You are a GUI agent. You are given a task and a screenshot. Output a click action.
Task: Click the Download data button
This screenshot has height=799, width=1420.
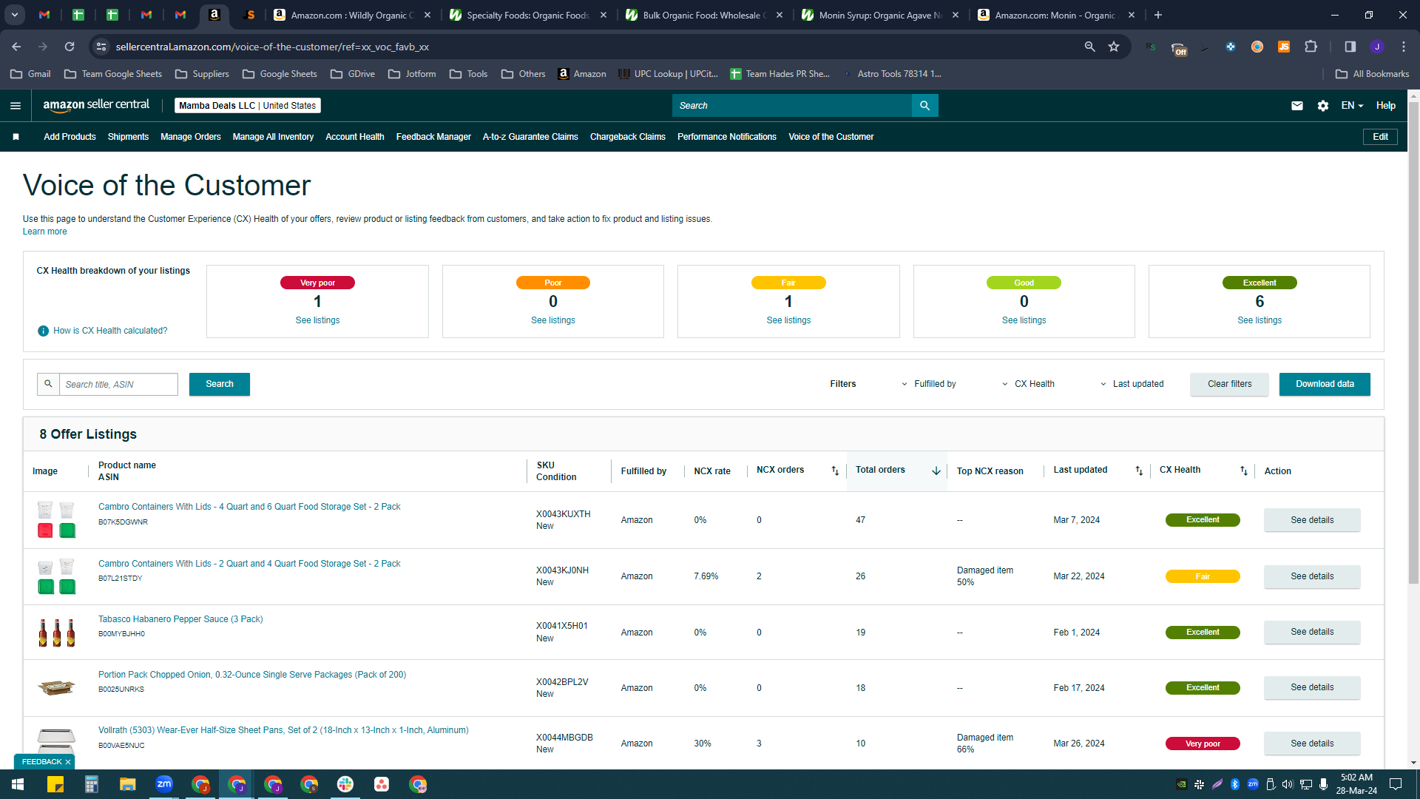pyautogui.click(x=1325, y=384)
